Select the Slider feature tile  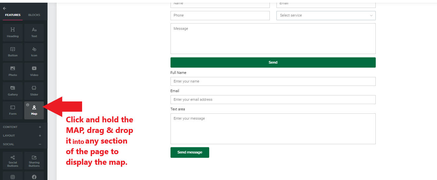34,91
